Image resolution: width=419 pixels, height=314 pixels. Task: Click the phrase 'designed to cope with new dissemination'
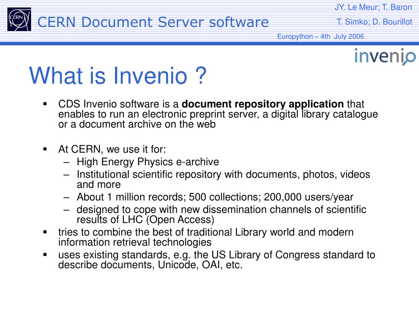pos(171,210)
